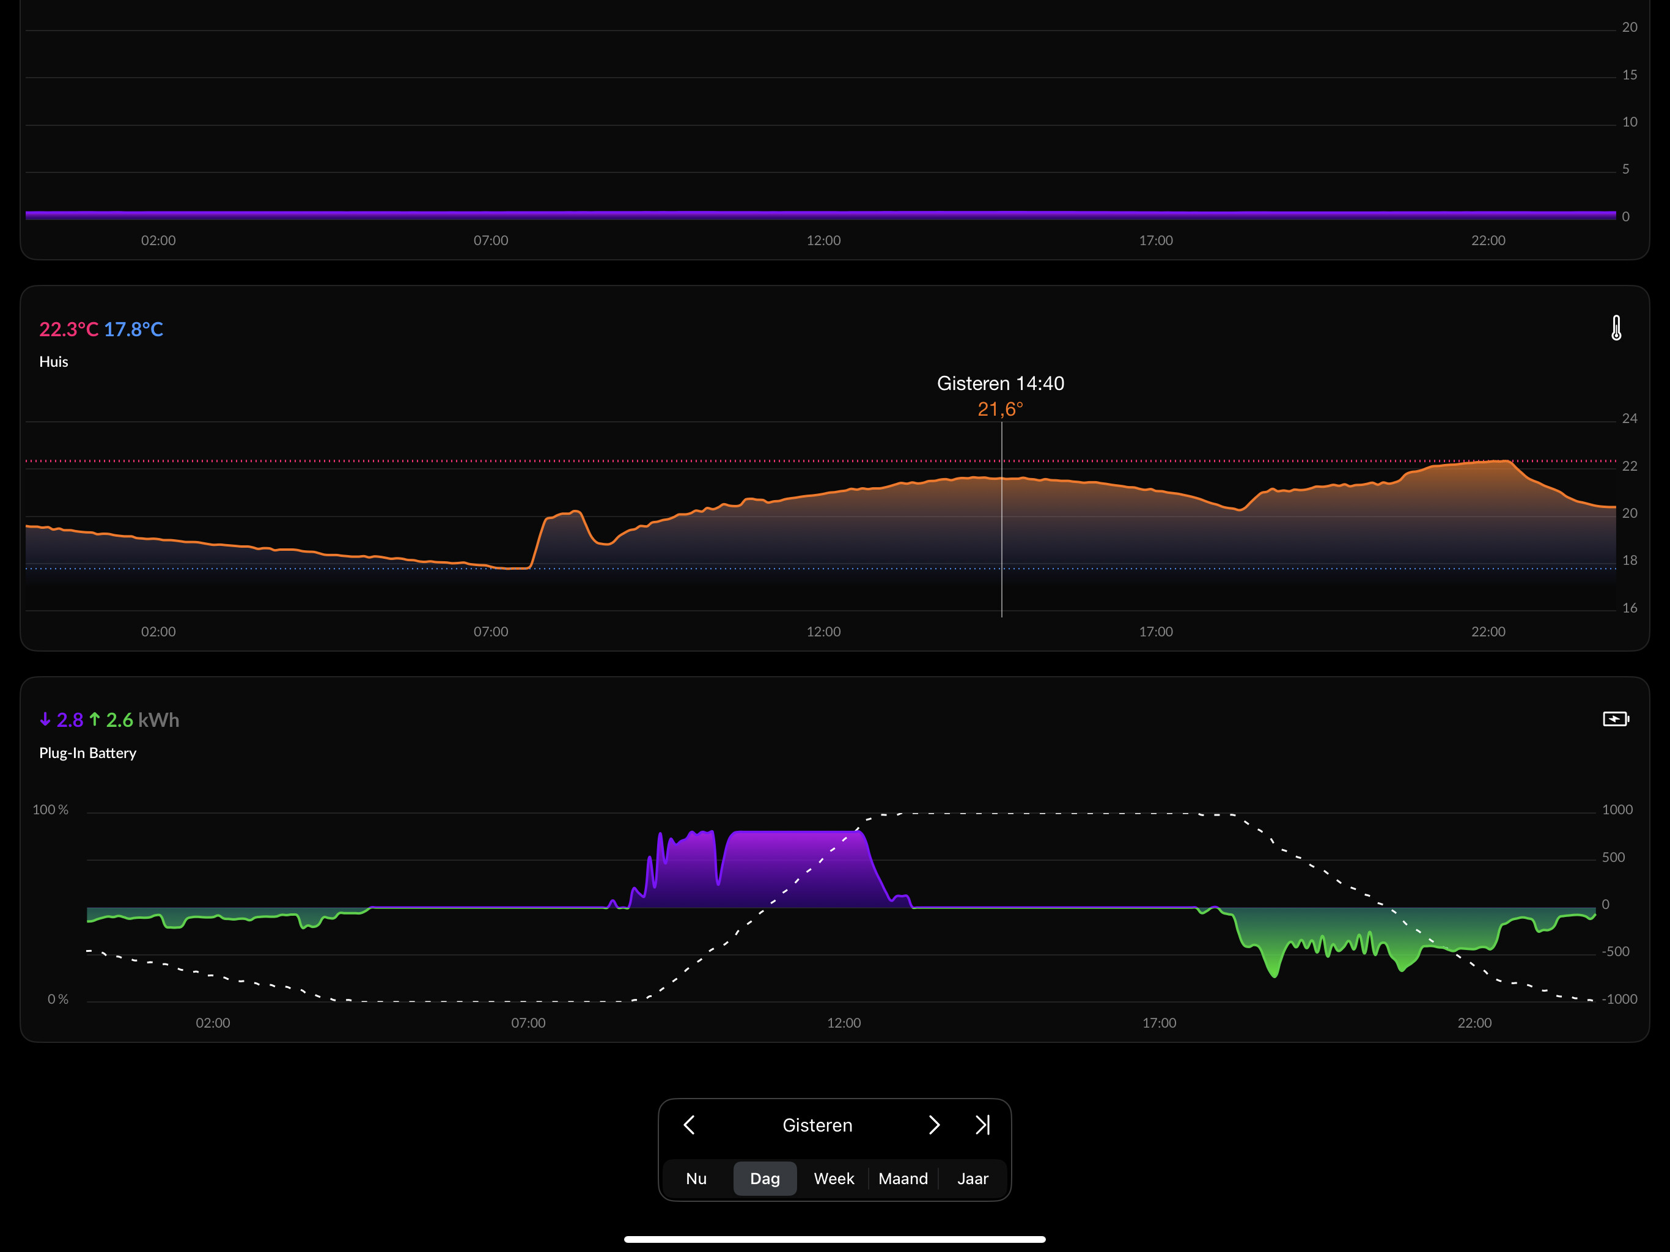Open the Plug-In Battery card title

click(x=87, y=753)
